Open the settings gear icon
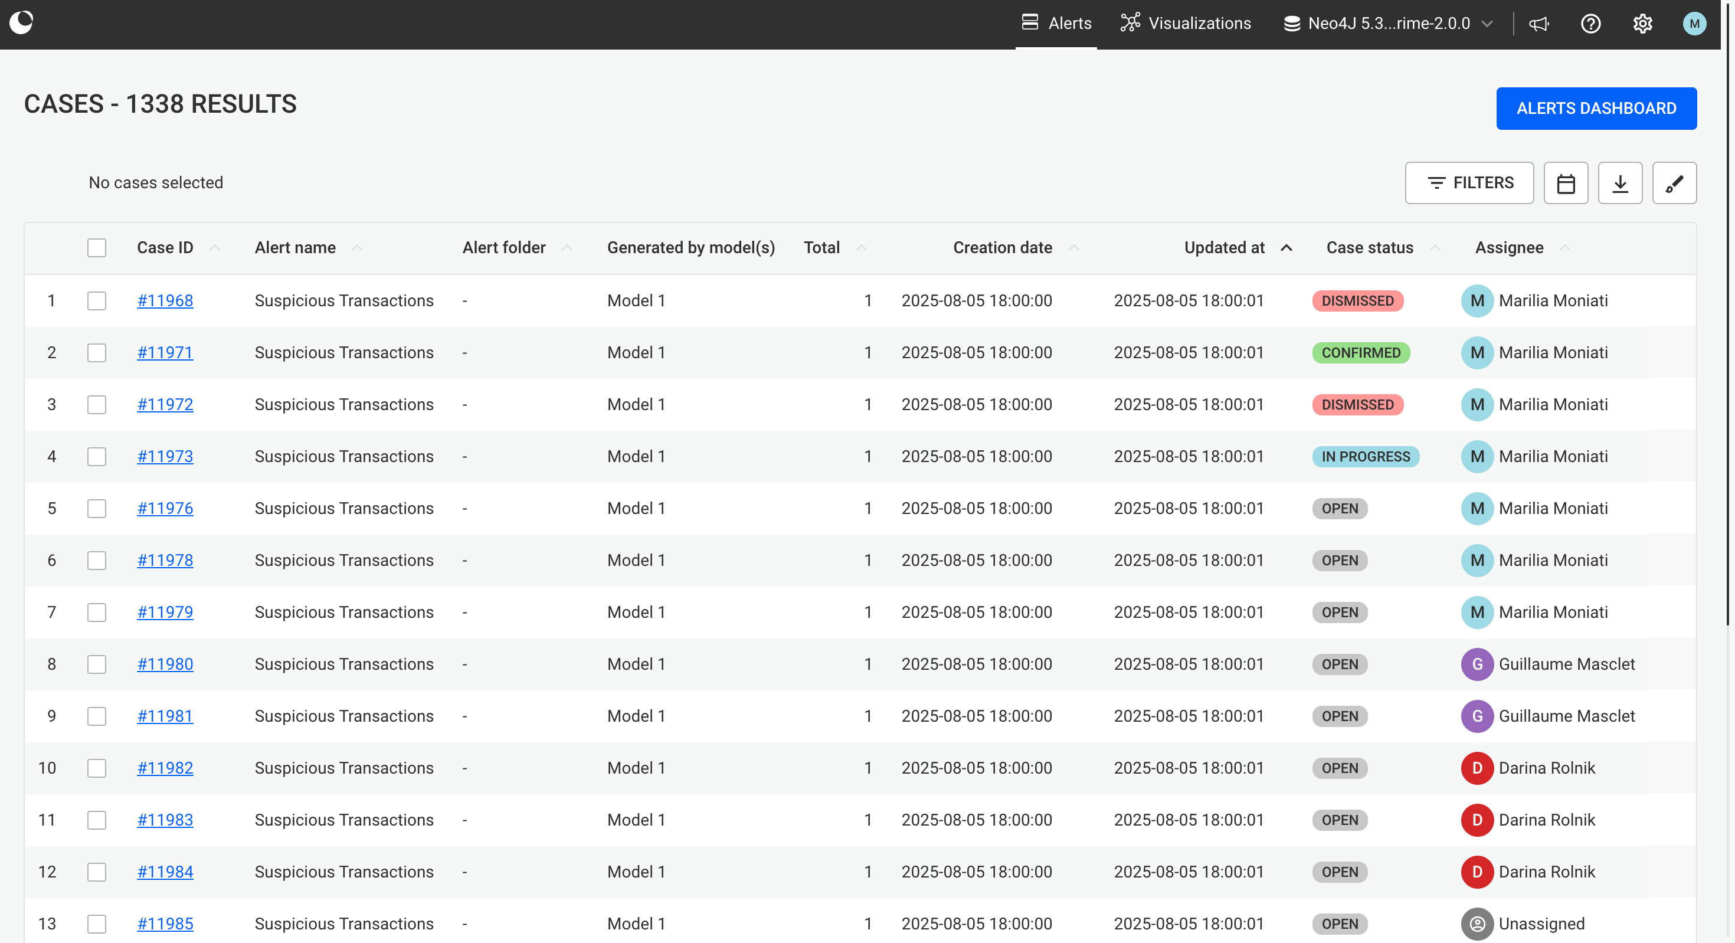 (1642, 24)
